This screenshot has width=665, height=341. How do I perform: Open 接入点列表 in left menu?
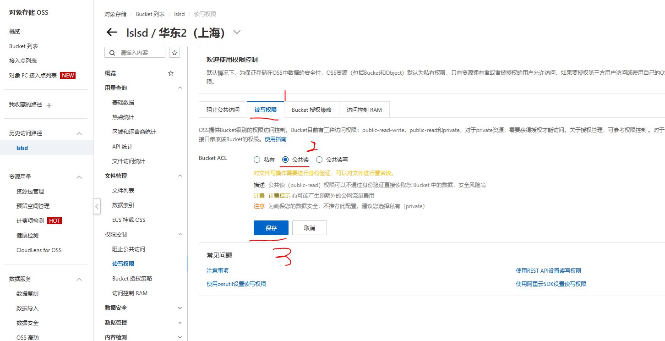coord(23,61)
